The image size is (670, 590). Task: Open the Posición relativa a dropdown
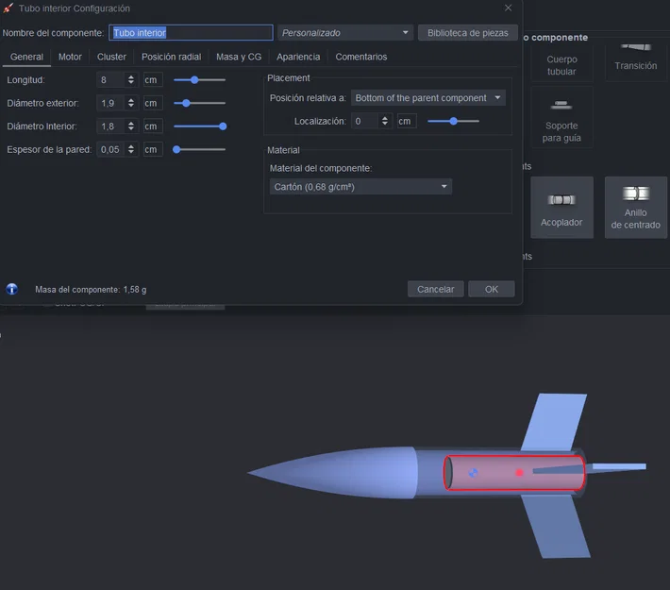[428, 98]
